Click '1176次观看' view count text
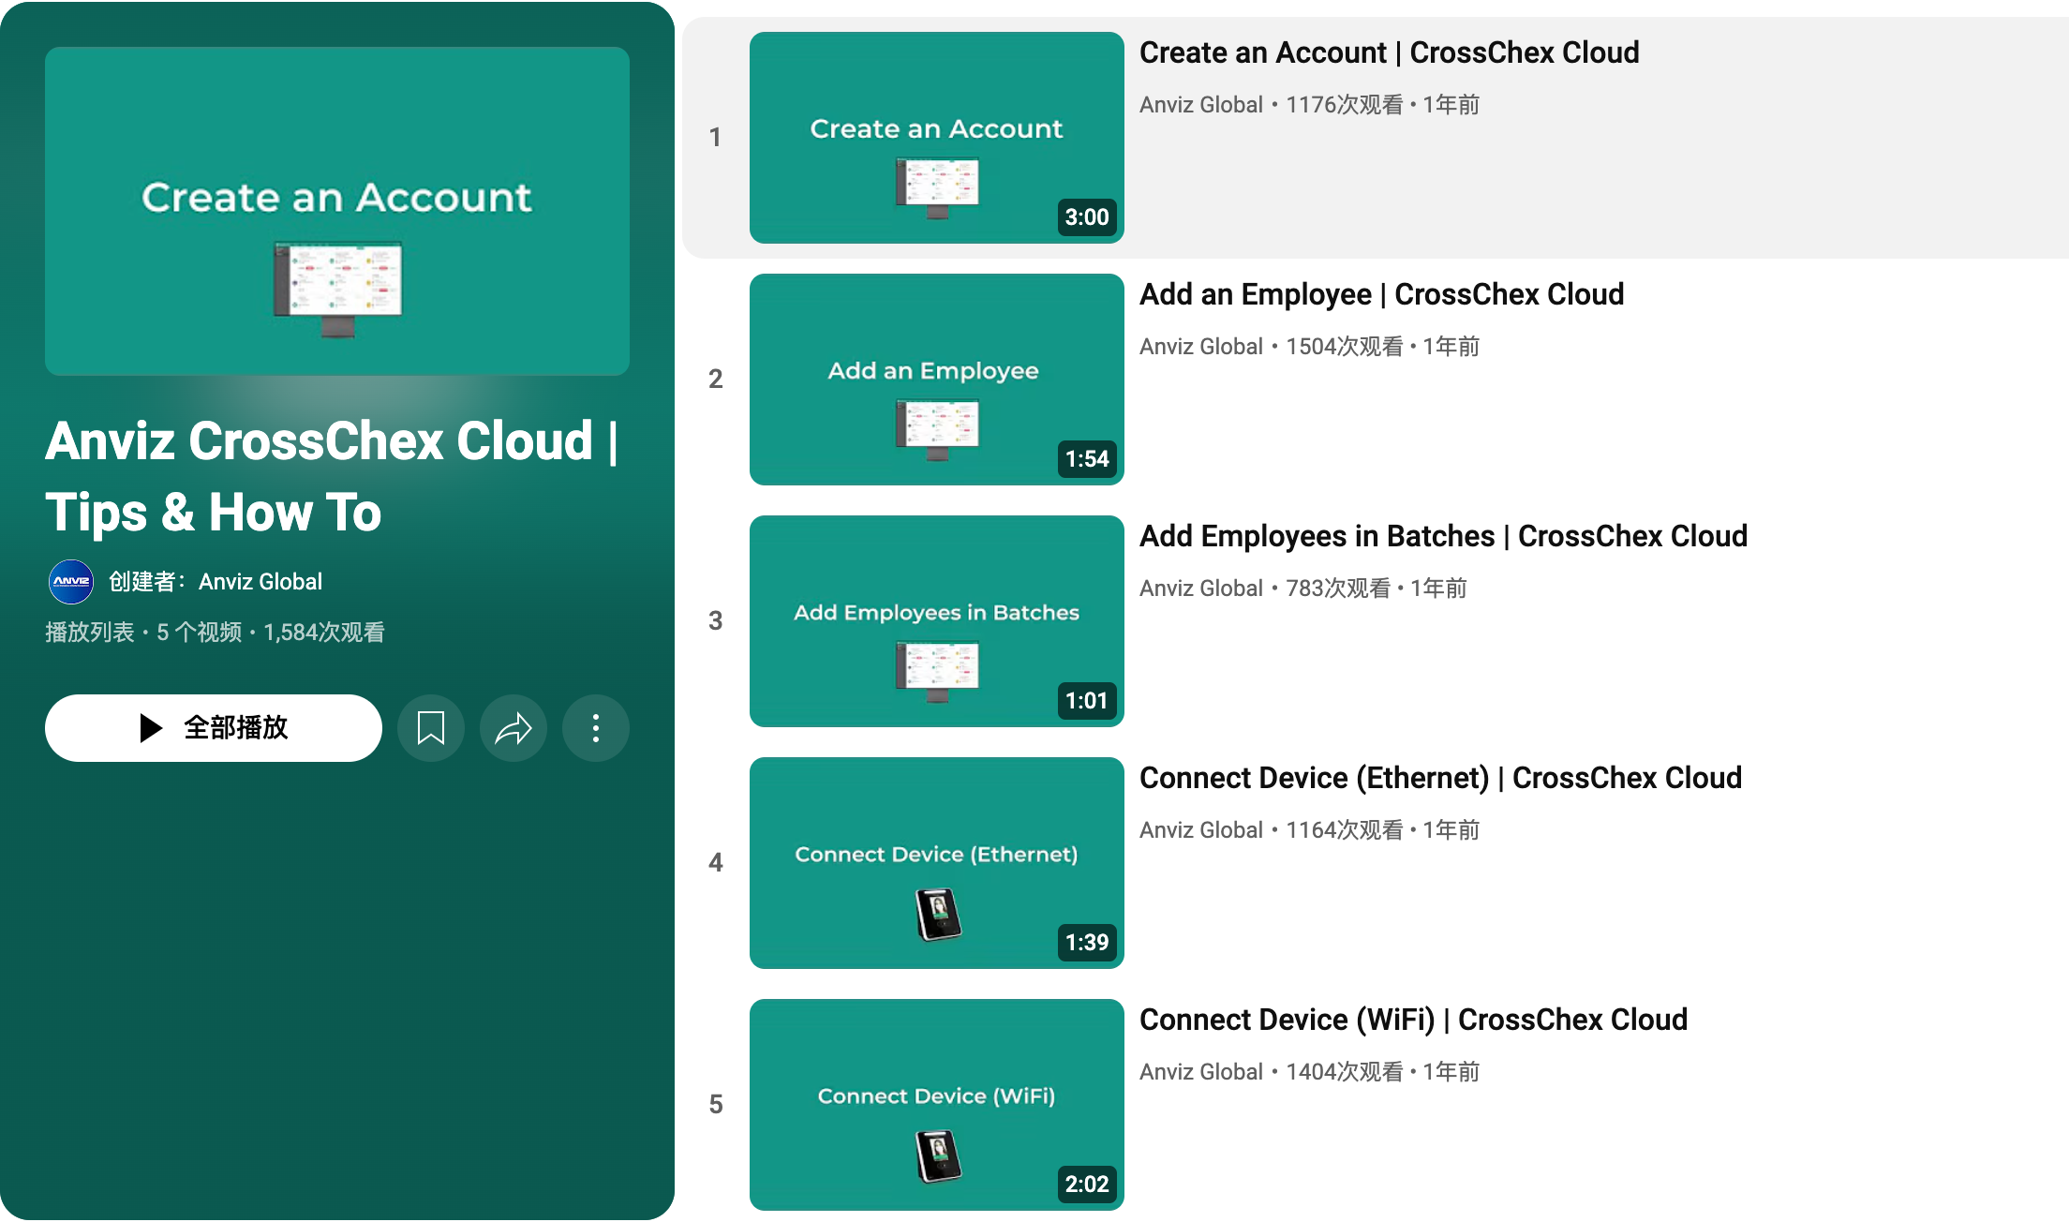Image resolution: width=2069 pixels, height=1222 pixels. [1345, 105]
